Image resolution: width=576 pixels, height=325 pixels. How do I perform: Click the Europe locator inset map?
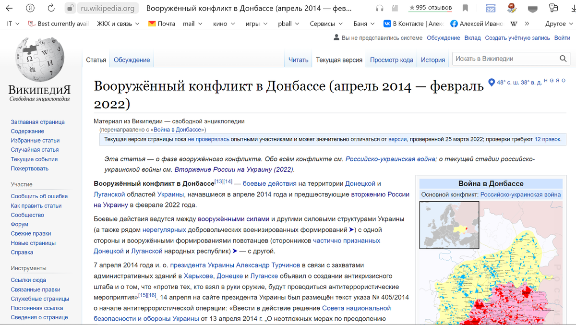coord(449,225)
